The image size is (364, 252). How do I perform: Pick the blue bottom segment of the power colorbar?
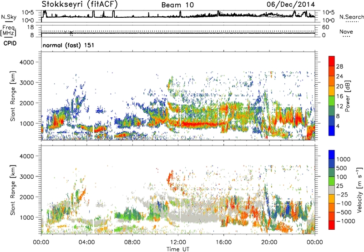point(332,131)
